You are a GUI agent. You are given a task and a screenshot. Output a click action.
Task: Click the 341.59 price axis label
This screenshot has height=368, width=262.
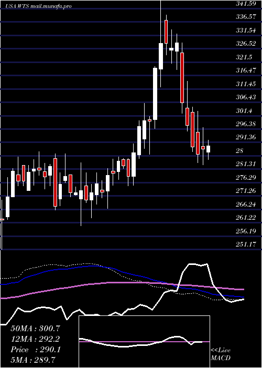(x=245, y=4)
